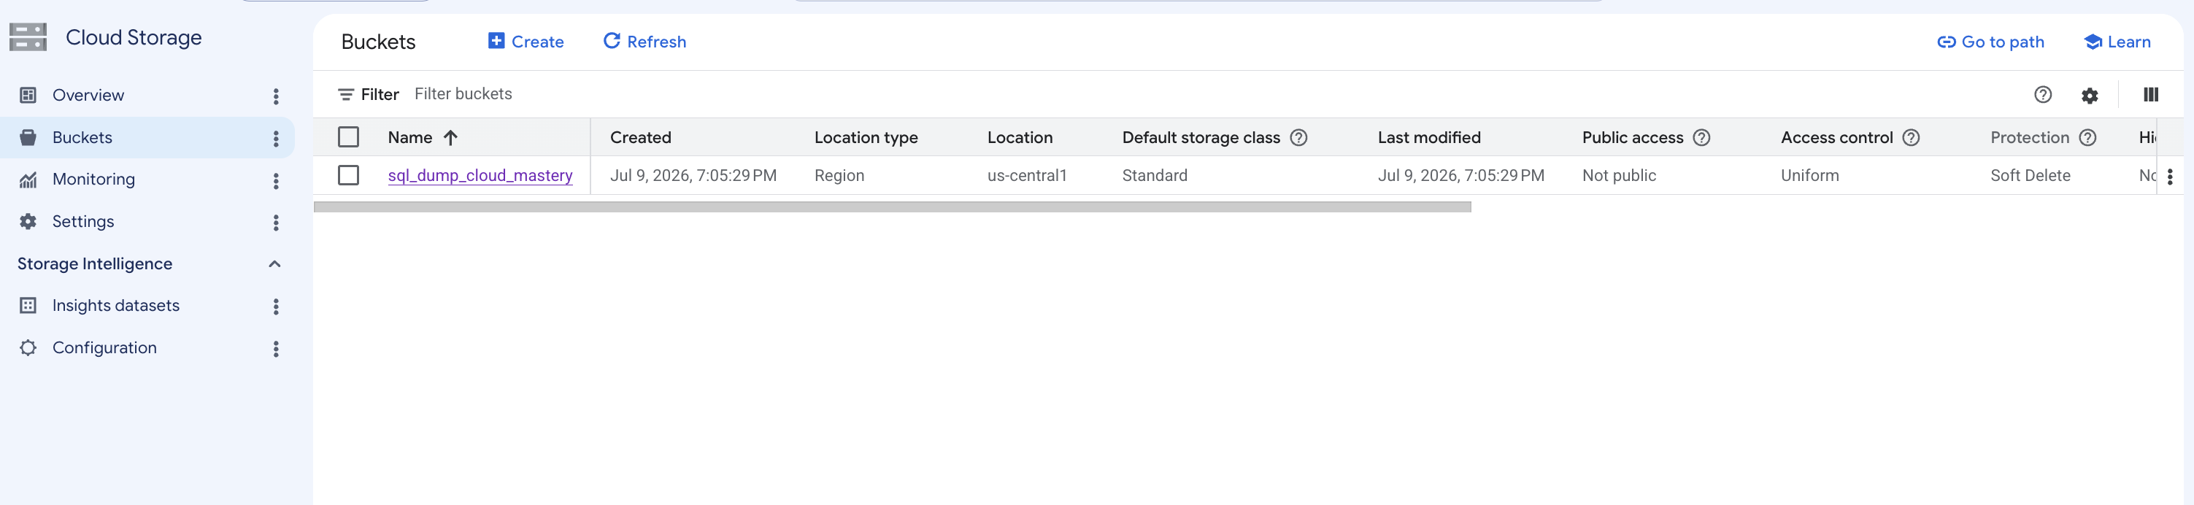Open table density settings gear icon
Image resolution: width=2194 pixels, height=505 pixels.
coord(2089,96)
